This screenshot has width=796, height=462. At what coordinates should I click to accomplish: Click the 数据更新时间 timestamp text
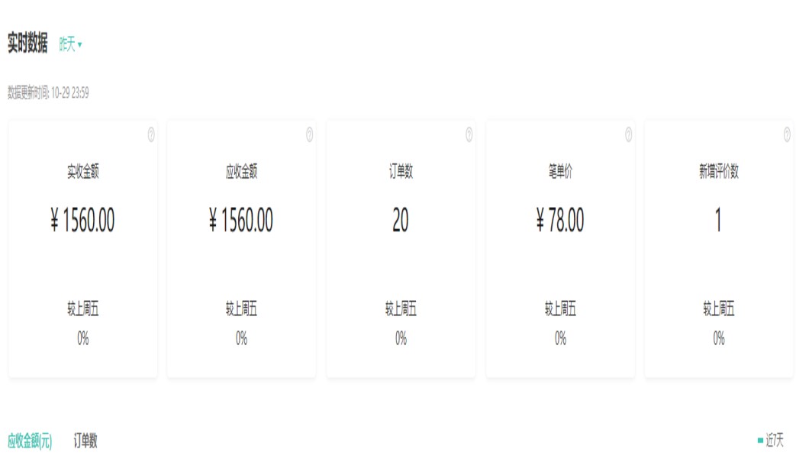coord(48,93)
